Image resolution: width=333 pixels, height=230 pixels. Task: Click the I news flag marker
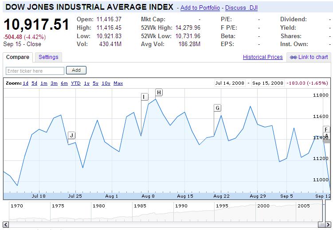pos(144,97)
